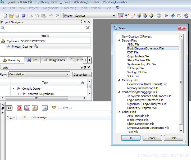The height and width of the screenshot is (160, 191).
Task: Open the TimeQuest Timing Analyzer clock icon
Action: (186, 16)
